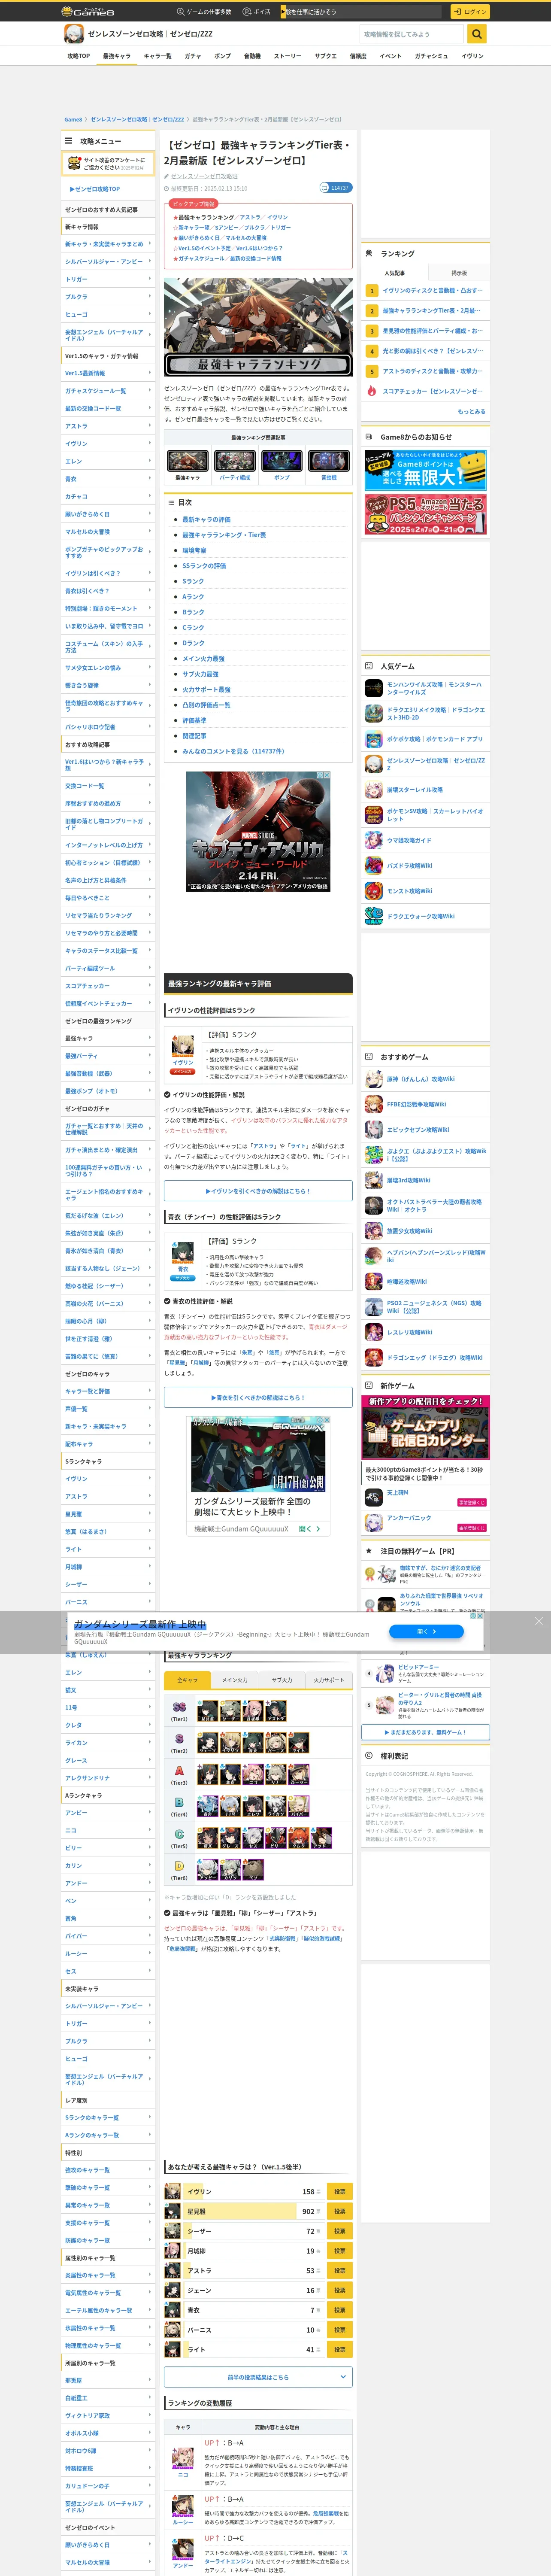
Task: Click the Gundam ad 開く button
Action: point(426,1631)
